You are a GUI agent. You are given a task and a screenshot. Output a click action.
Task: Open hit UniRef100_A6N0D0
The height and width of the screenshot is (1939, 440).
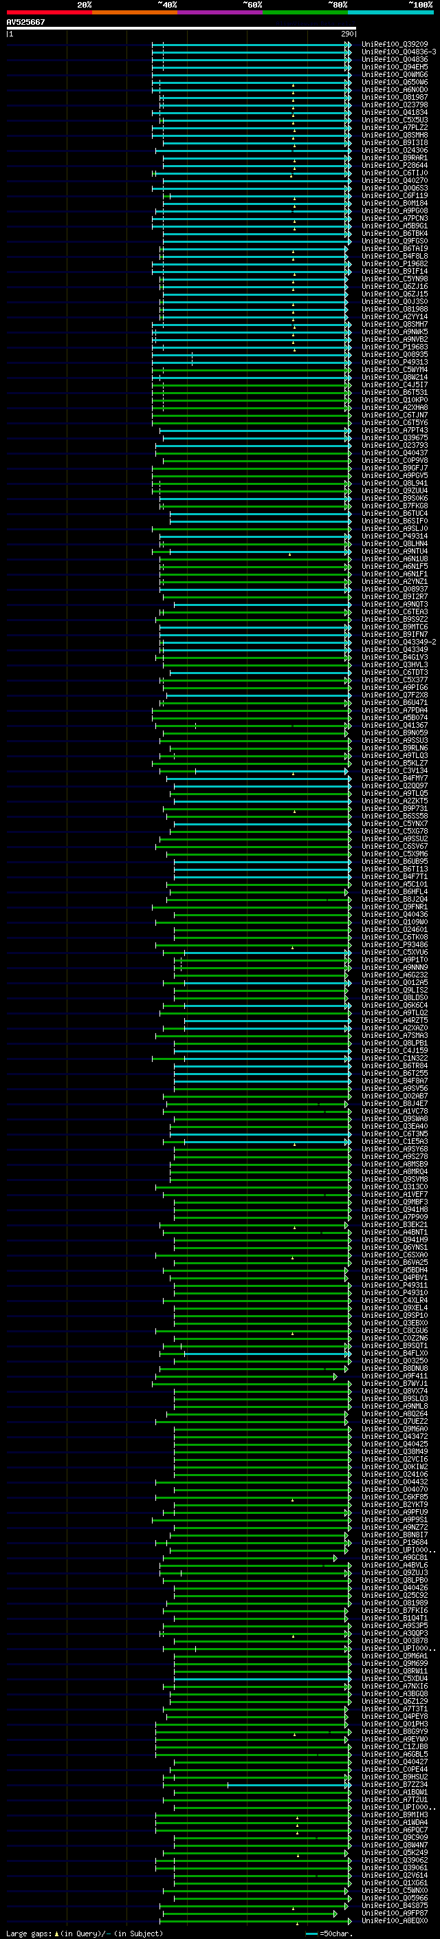394,89
